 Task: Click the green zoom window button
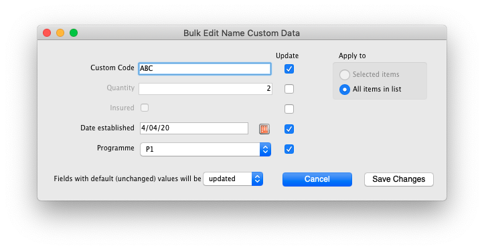(x=74, y=33)
